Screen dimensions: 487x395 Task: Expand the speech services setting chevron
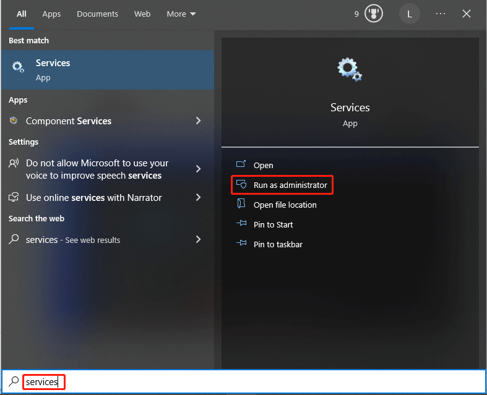tap(199, 169)
